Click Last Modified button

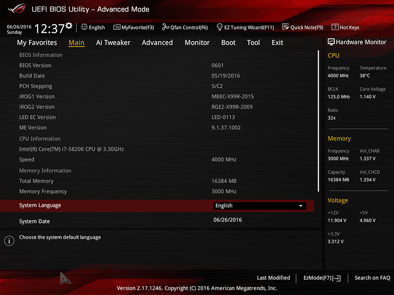273,278
